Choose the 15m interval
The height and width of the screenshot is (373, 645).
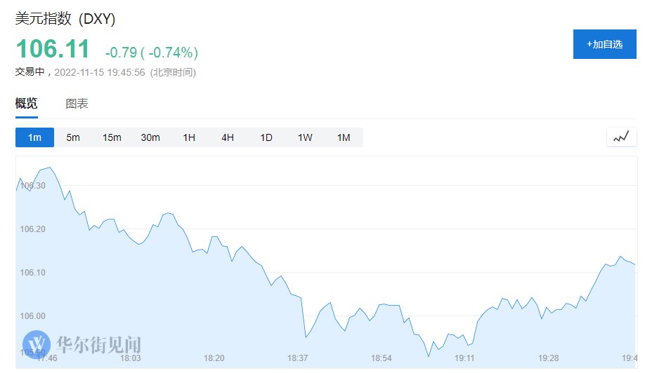point(112,137)
